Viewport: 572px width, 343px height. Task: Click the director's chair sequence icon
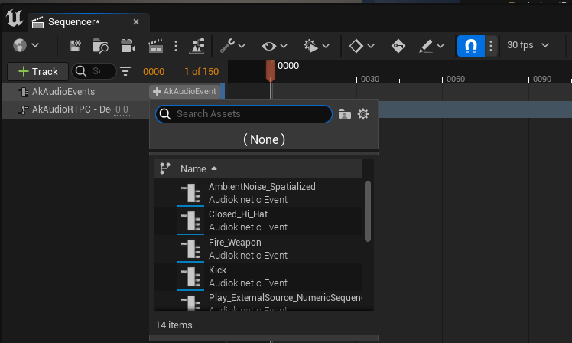click(x=197, y=46)
